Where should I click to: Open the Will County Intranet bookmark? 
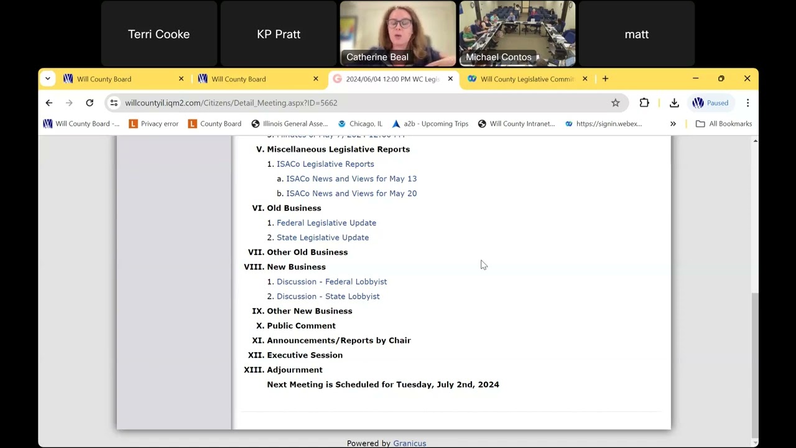click(x=516, y=124)
